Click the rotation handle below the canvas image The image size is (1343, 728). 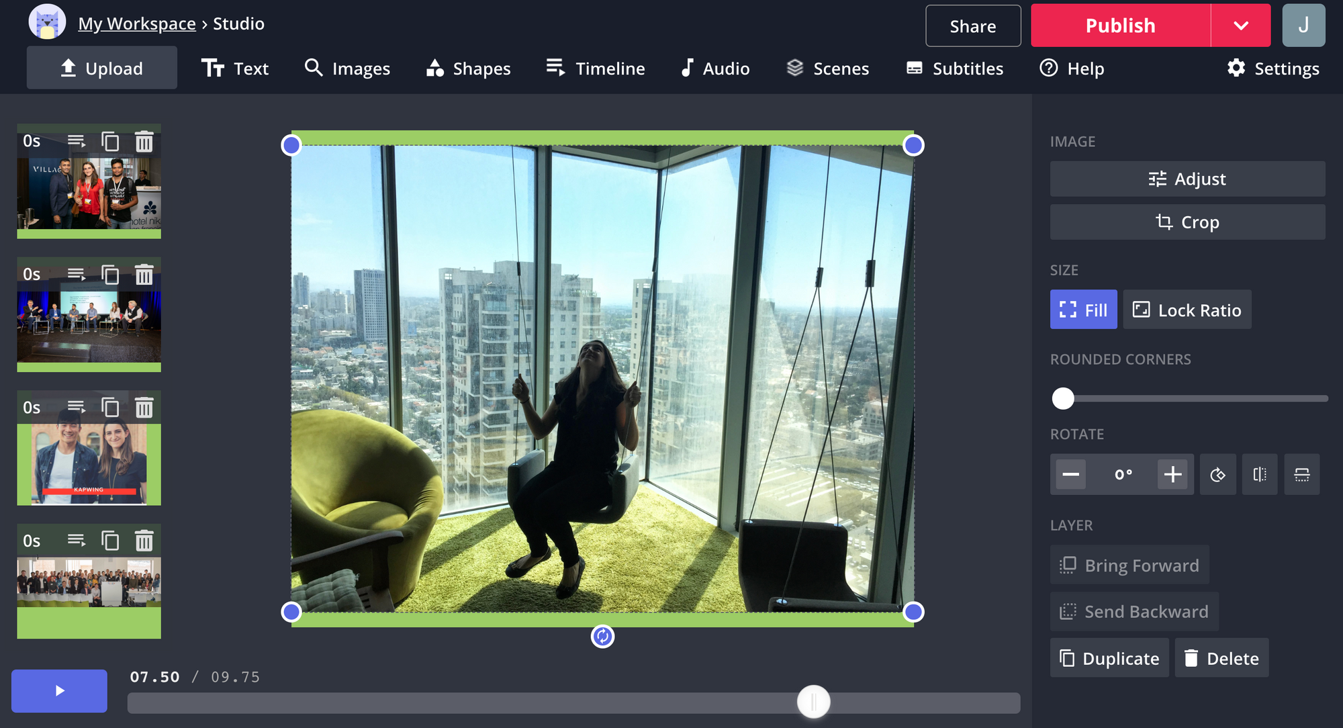602,636
